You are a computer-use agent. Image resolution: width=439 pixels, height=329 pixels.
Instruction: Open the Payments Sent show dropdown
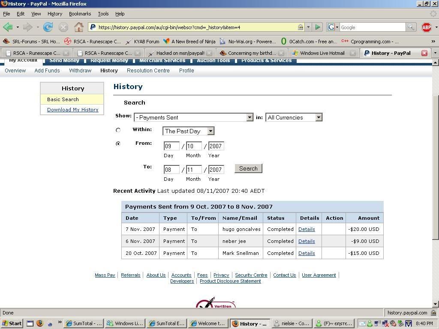coord(250,117)
